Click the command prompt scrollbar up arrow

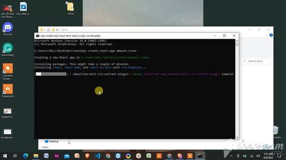coord(237,41)
